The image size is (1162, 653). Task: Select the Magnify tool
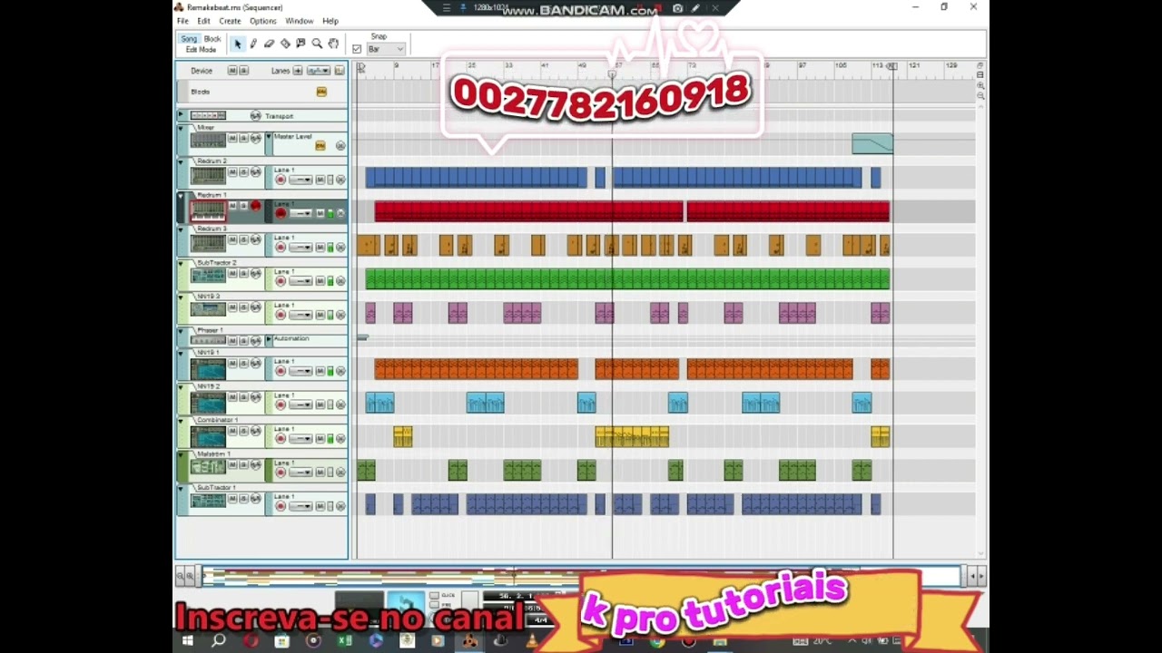[x=317, y=44]
